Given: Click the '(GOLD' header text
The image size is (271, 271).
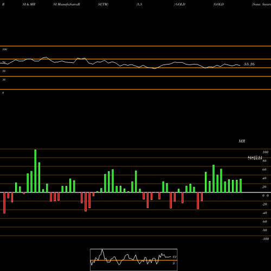Looking at the screenshot, I should pyautogui.click(x=218, y=4).
